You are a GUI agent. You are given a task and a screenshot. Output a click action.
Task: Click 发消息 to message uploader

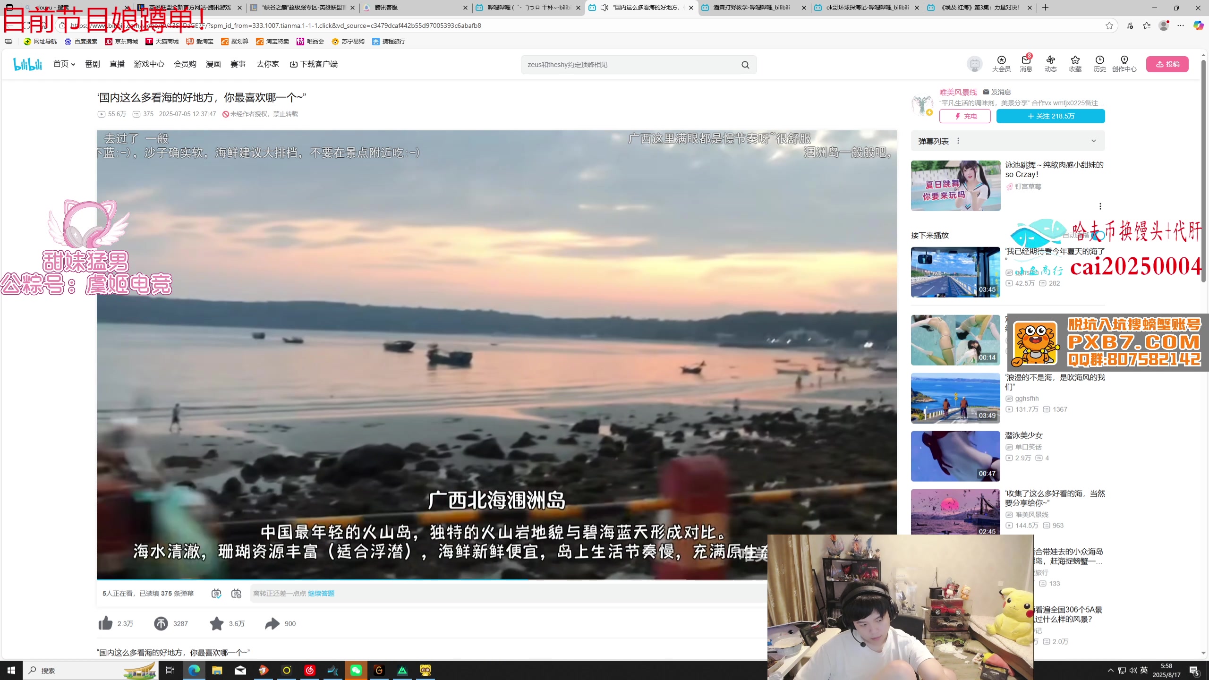997,92
